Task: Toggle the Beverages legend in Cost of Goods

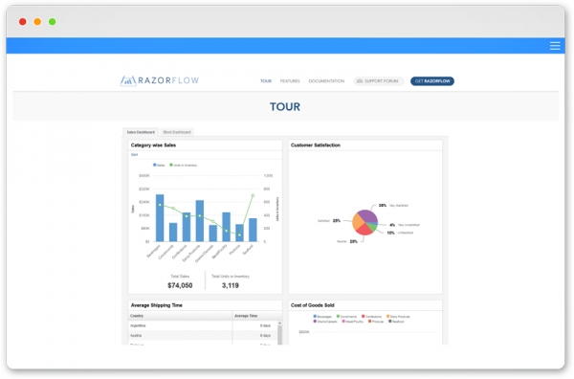Action: click(322, 317)
